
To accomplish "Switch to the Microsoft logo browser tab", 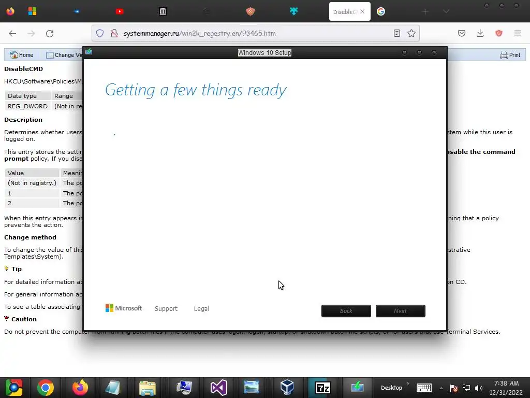I will (32, 11).
